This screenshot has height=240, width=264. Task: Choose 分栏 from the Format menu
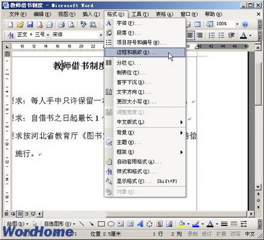[145, 63]
